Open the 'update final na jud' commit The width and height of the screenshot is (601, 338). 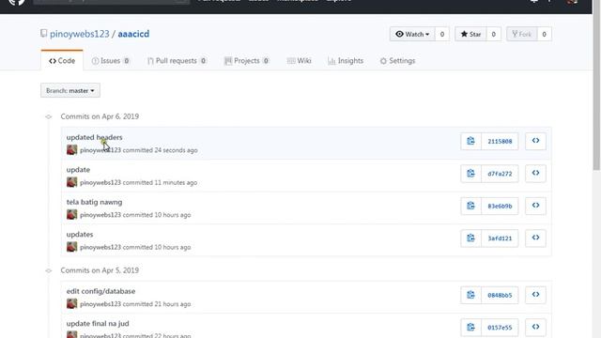click(98, 323)
